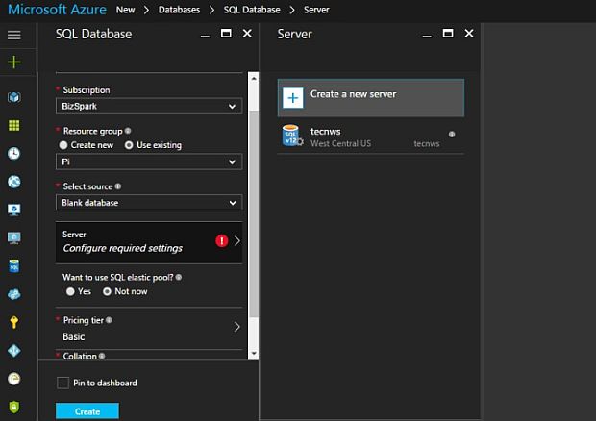Open the Select source Blank database dropdown

(x=149, y=203)
